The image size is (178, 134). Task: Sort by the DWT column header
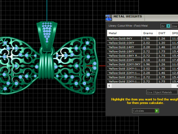(x=164, y=33)
